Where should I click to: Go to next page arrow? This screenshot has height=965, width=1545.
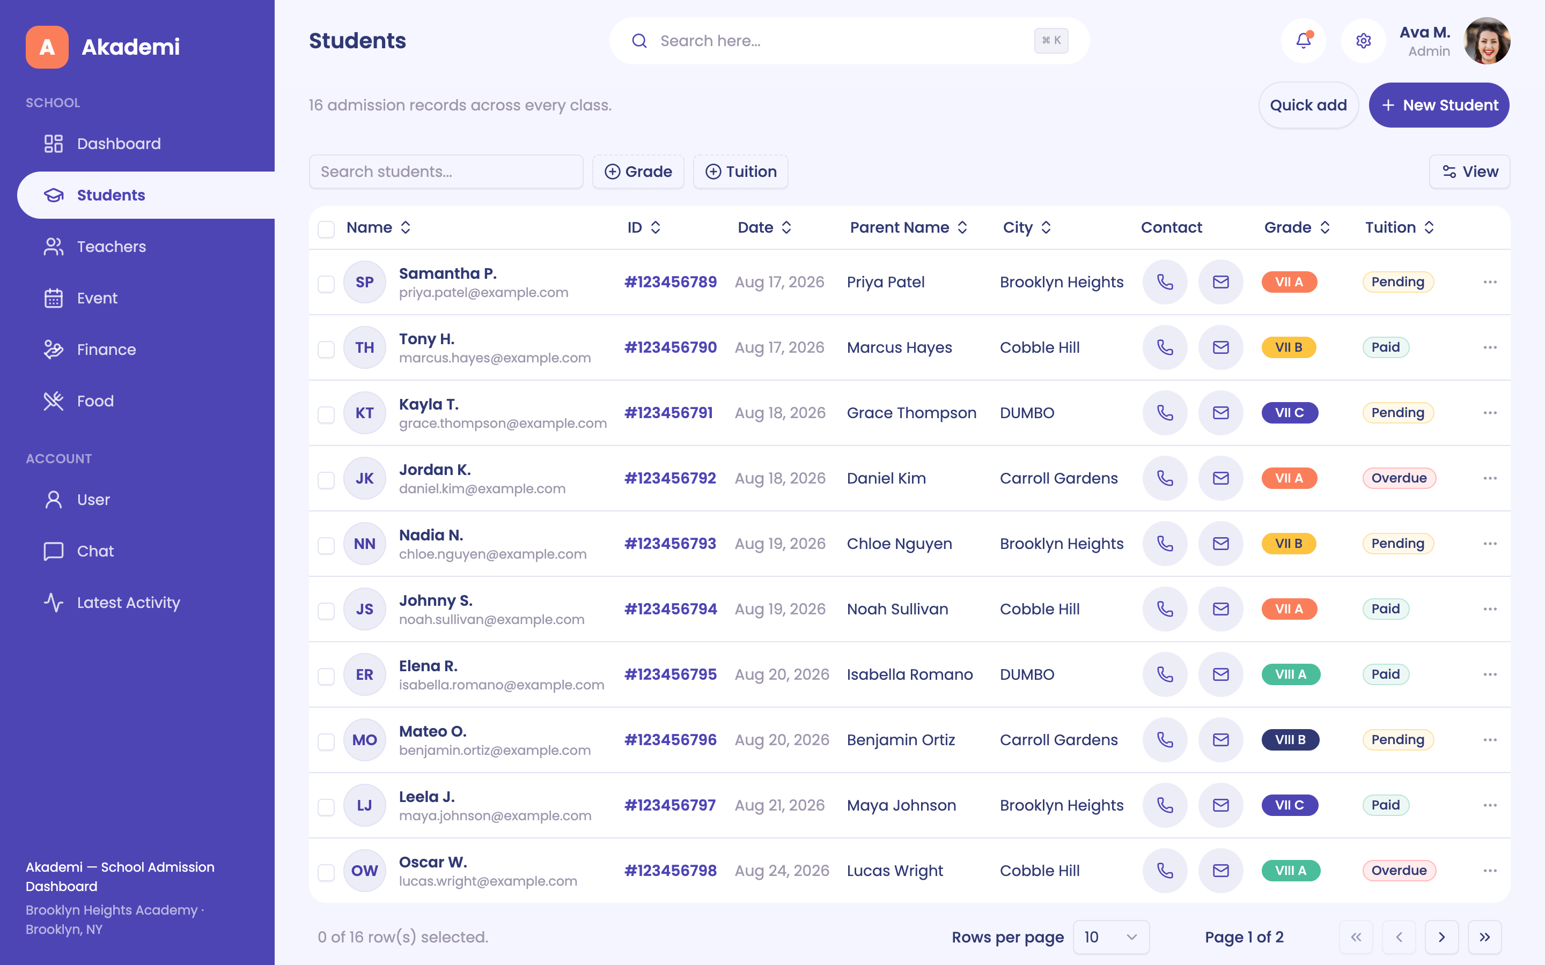[1441, 937]
